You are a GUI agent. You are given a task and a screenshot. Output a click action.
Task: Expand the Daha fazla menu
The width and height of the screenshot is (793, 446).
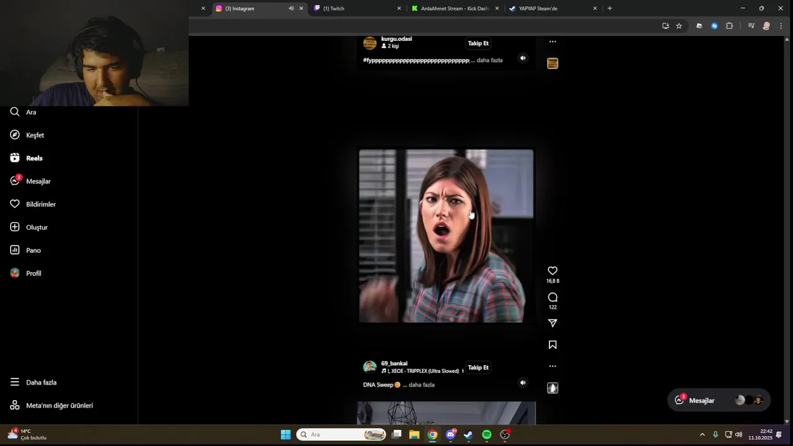[33, 382]
